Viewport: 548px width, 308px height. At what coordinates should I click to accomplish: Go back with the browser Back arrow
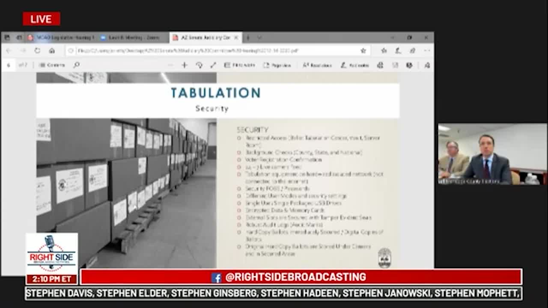[9, 50]
